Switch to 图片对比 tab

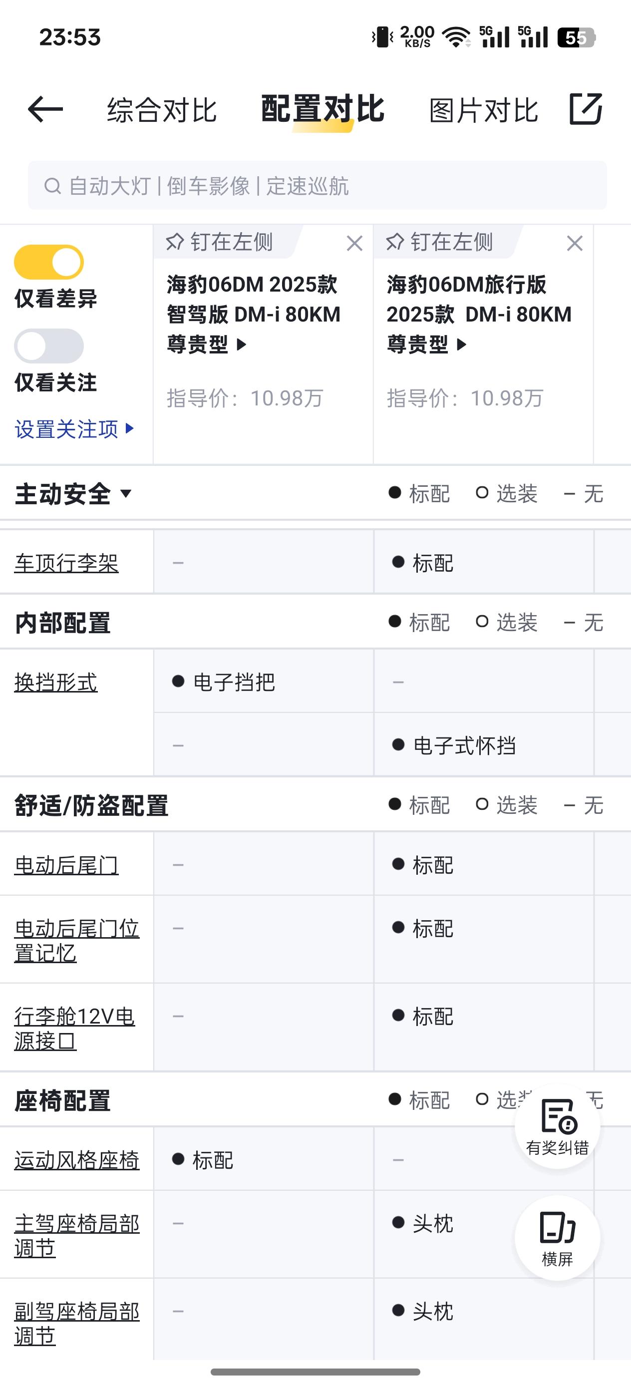(483, 110)
